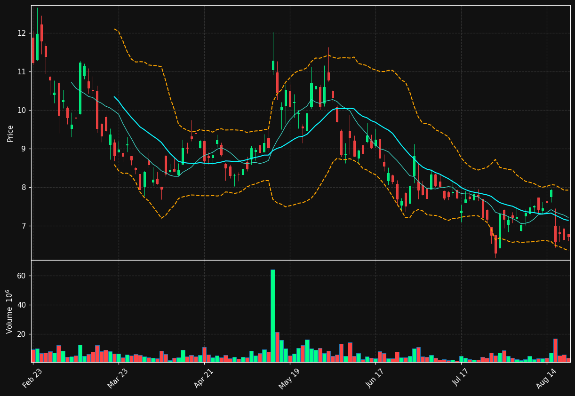575x396 pixels.
Task: Click the price axis tick 9
Action: 24,149
